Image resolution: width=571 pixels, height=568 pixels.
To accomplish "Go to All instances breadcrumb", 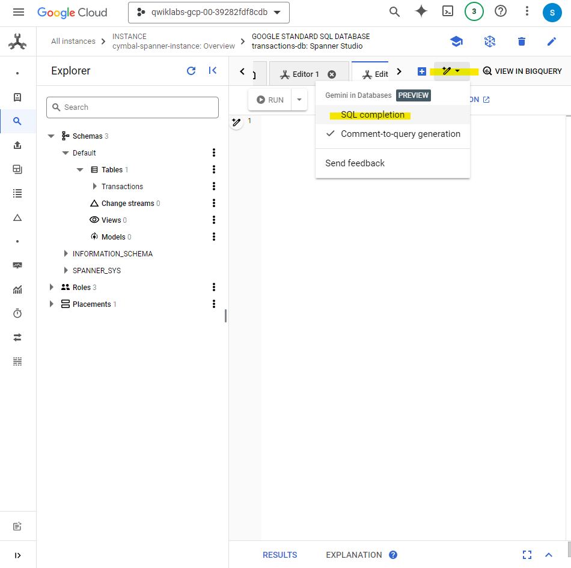I will (73, 41).
